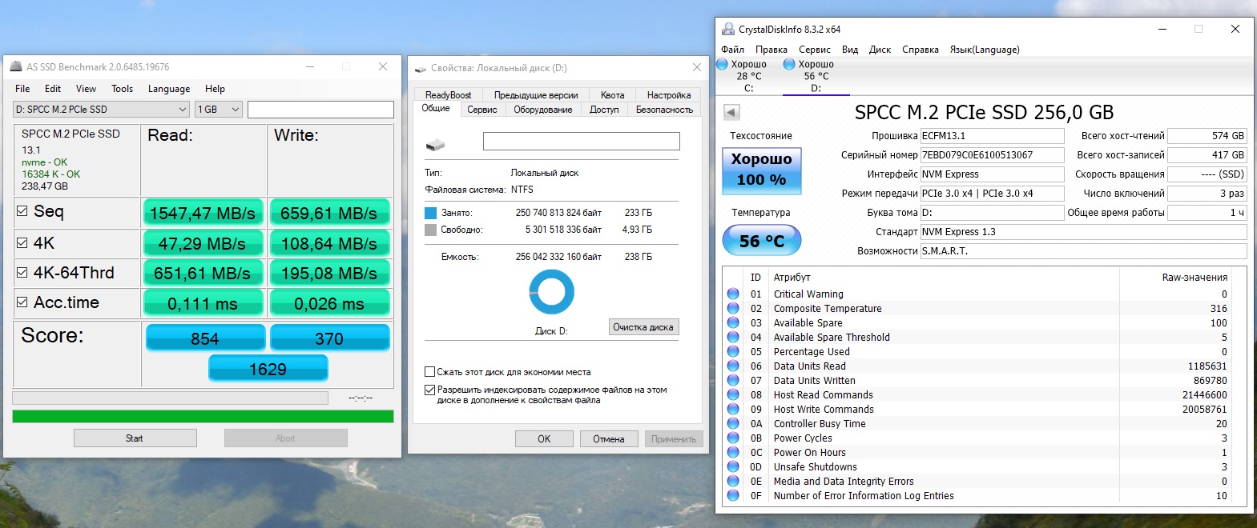This screenshot has height=528, width=1257.
Task: Click the 4K write result 108,64 MB/s
Action: [x=329, y=243]
